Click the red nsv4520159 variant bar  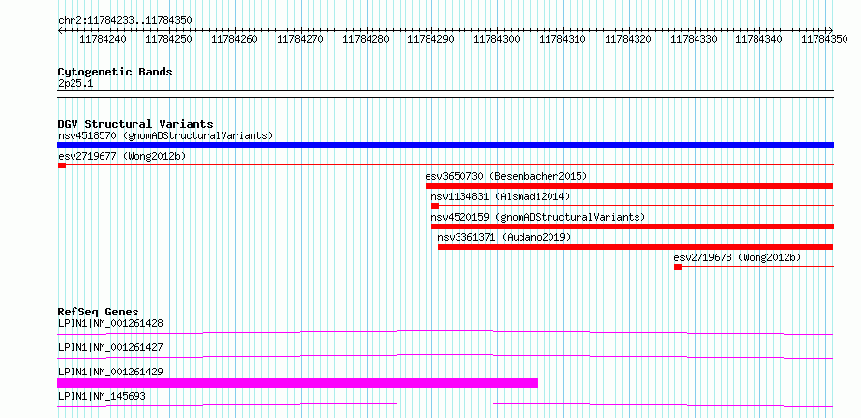[x=633, y=226]
